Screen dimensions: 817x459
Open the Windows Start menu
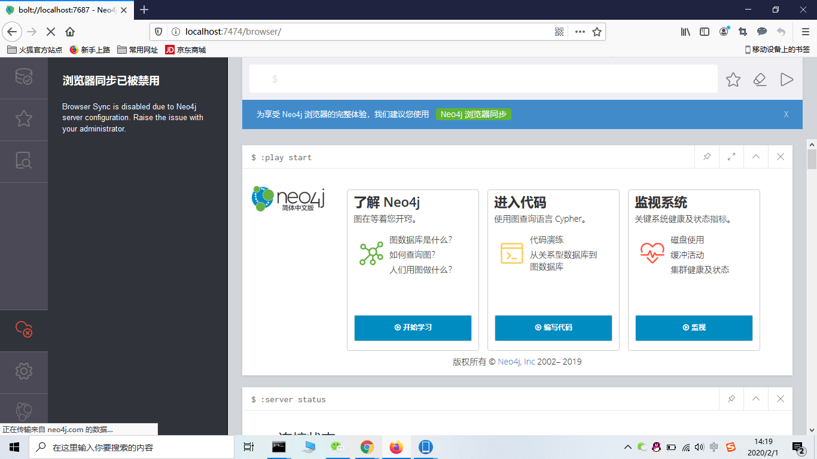click(14, 447)
